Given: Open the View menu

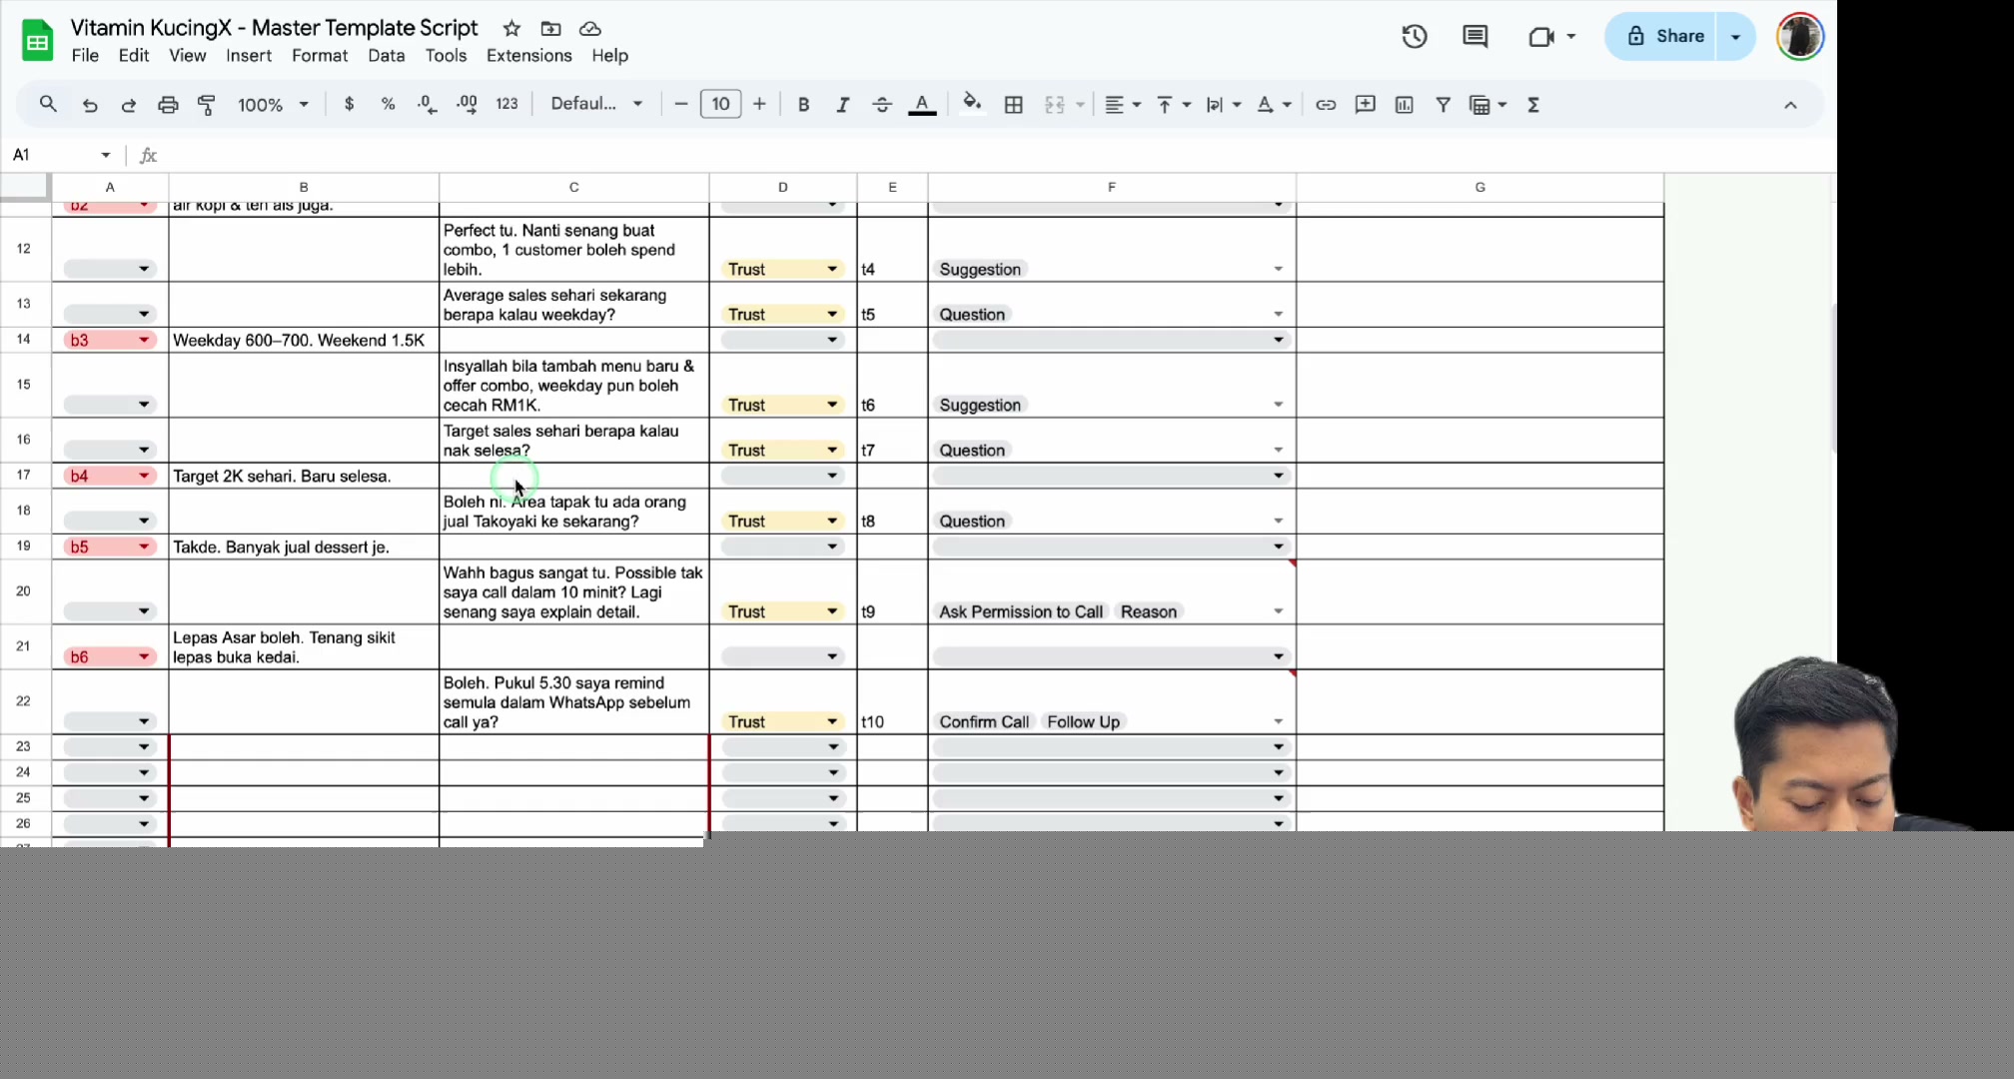Looking at the screenshot, I should pyautogui.click(x=187, y=56).
